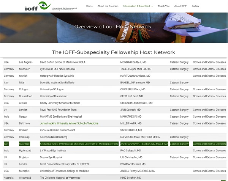Image resolution: width=228 pixels, height=181 pixels.
Task: Select HING Stephen, MD name
Action: (x=131, y=178)
